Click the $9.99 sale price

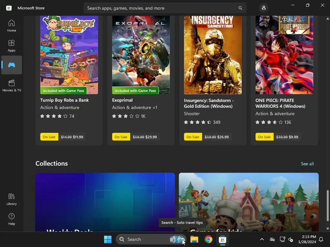tap(293, 137)
